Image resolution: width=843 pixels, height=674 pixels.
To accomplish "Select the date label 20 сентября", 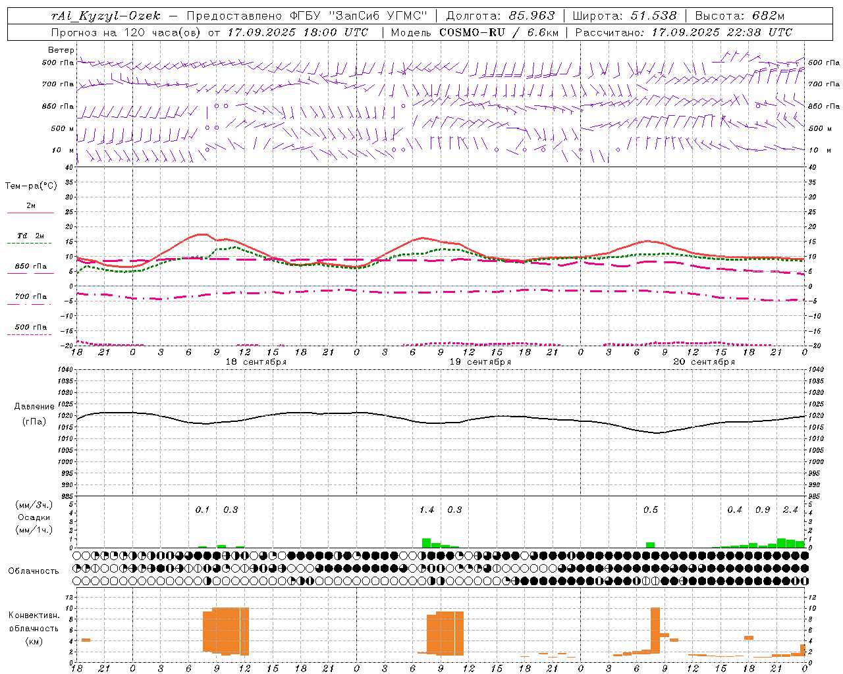I will coord(704,362).
